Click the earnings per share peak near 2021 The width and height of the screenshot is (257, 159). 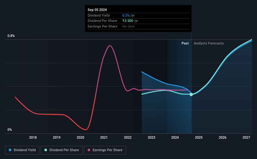[110, 46]
